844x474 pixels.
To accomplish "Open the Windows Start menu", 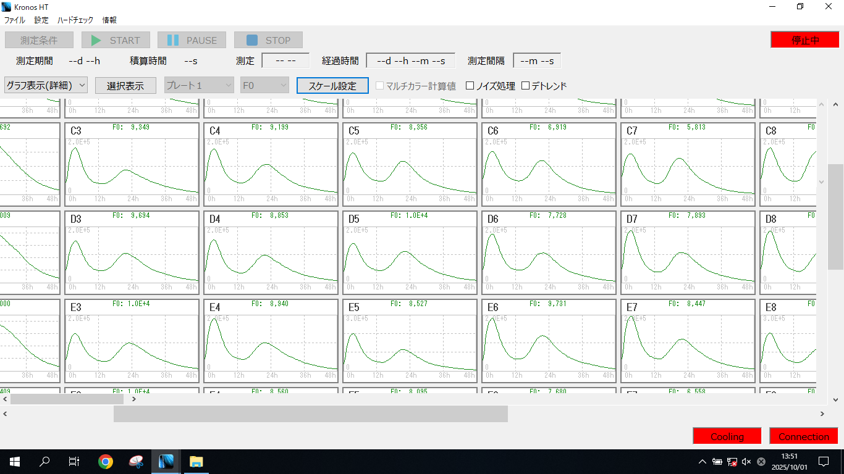I will (x=15, y=462).
